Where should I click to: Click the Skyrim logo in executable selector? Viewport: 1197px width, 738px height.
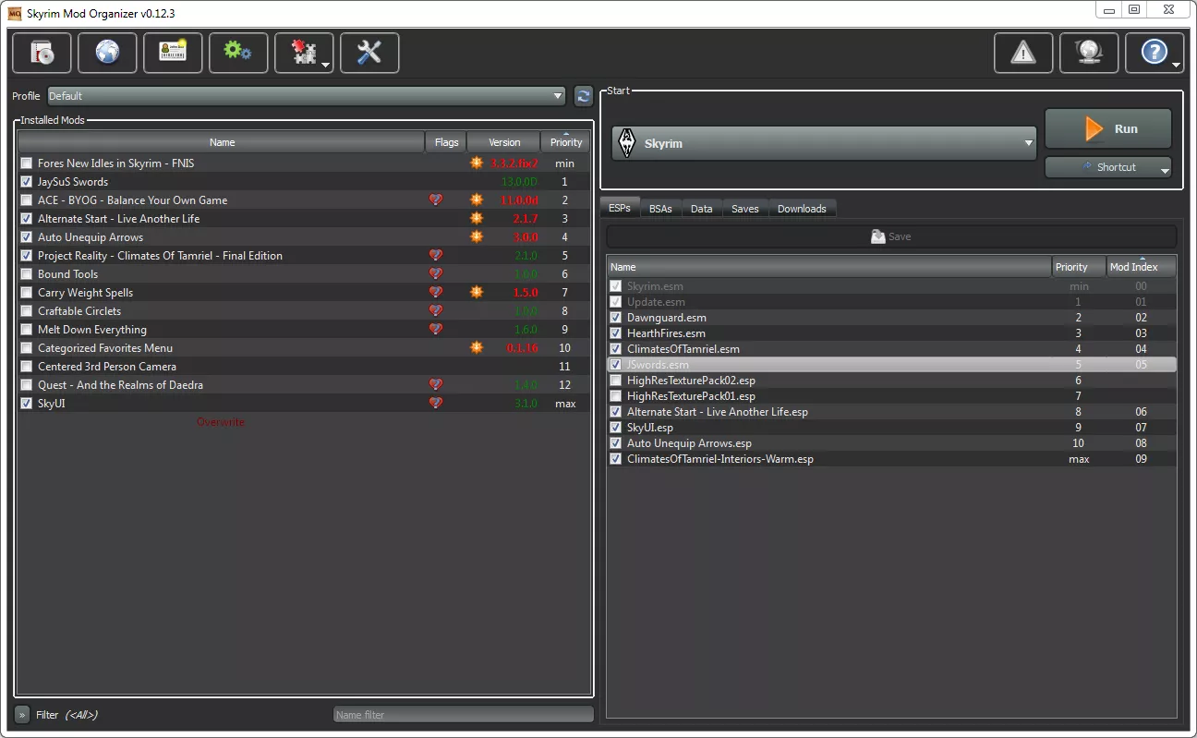click(627, 143)
